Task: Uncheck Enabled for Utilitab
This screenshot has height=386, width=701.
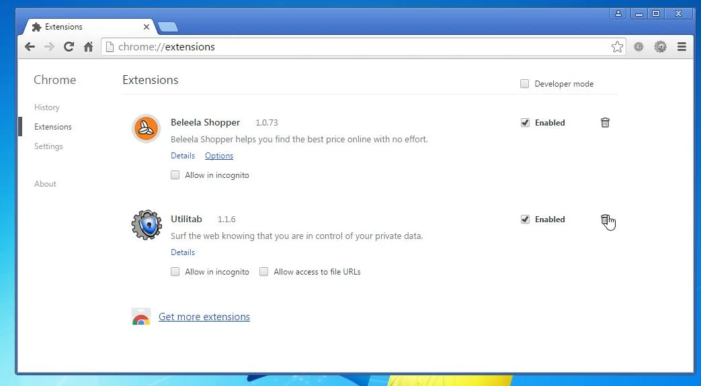Action: point(525,220)
